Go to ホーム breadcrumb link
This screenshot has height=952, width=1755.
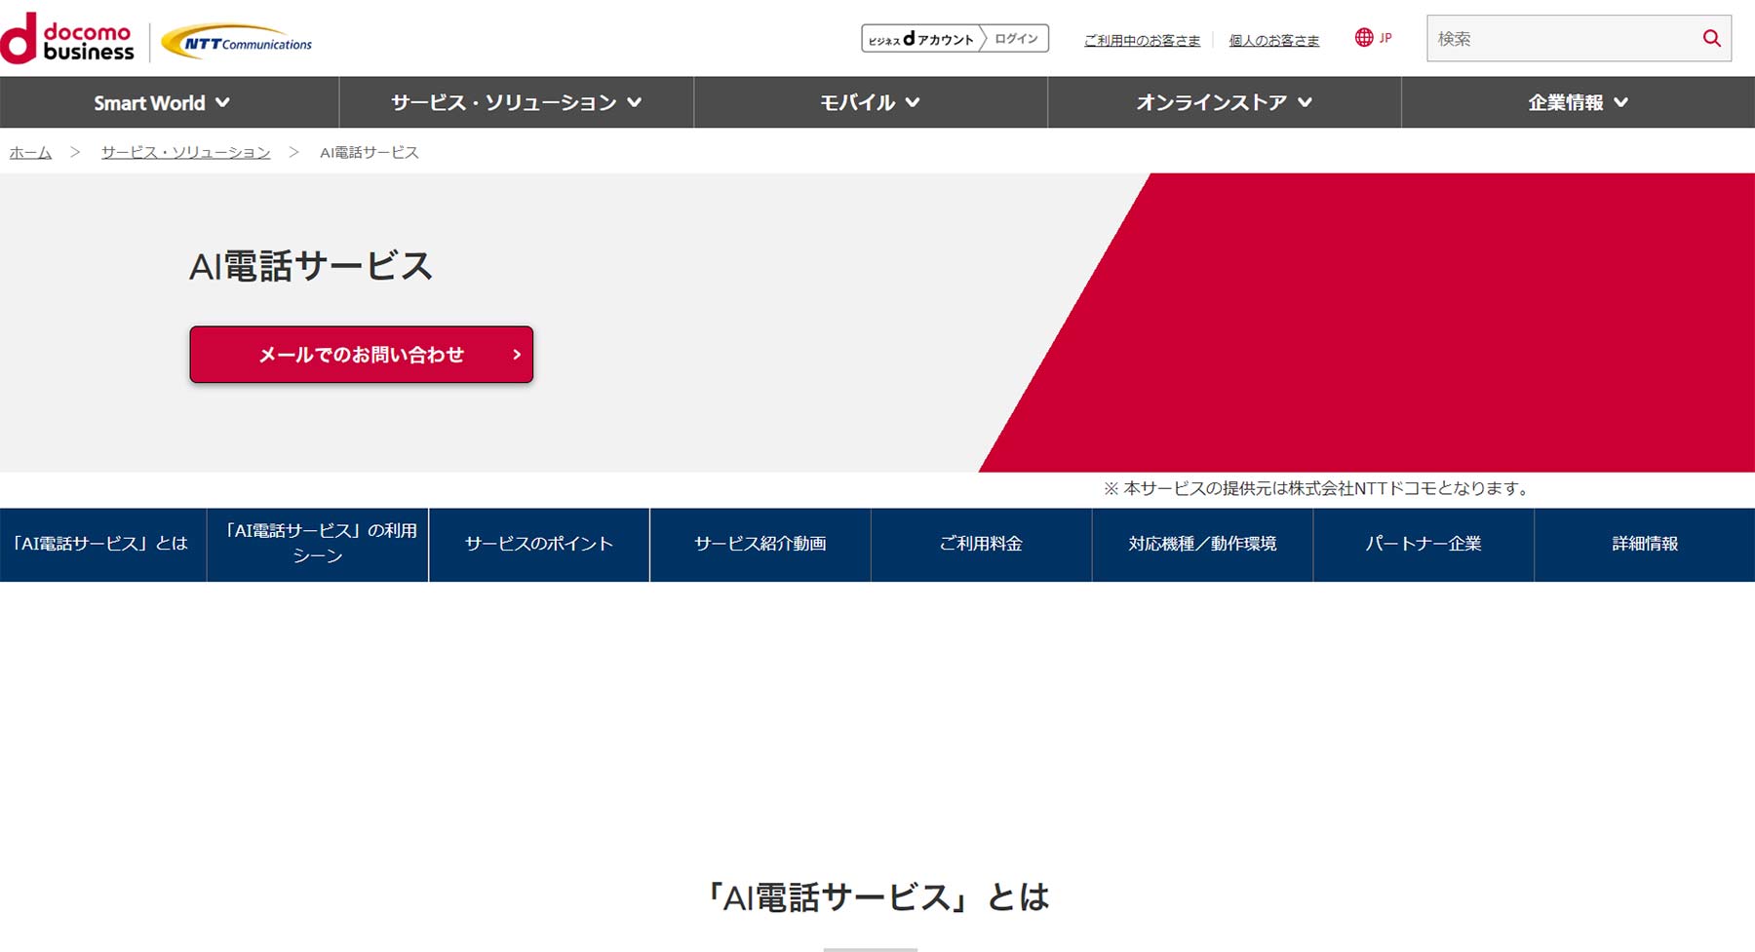click(x=30, y=152)
